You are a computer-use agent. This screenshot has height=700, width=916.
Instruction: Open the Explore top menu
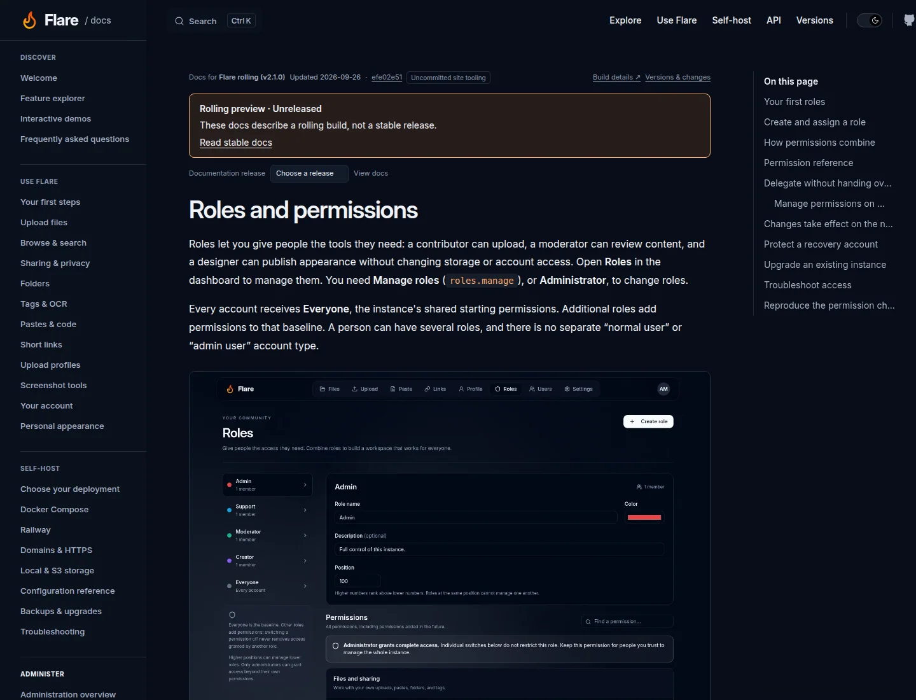point(625,20)
